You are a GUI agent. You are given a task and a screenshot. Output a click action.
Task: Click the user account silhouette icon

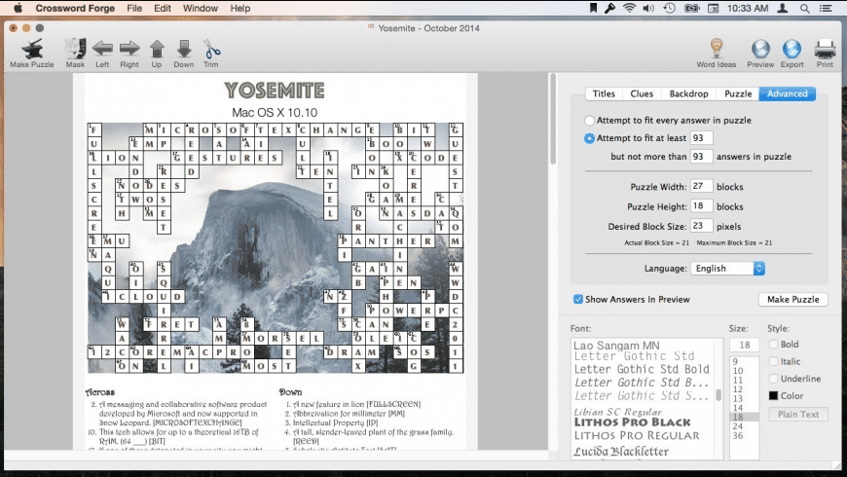pos(782,8)
